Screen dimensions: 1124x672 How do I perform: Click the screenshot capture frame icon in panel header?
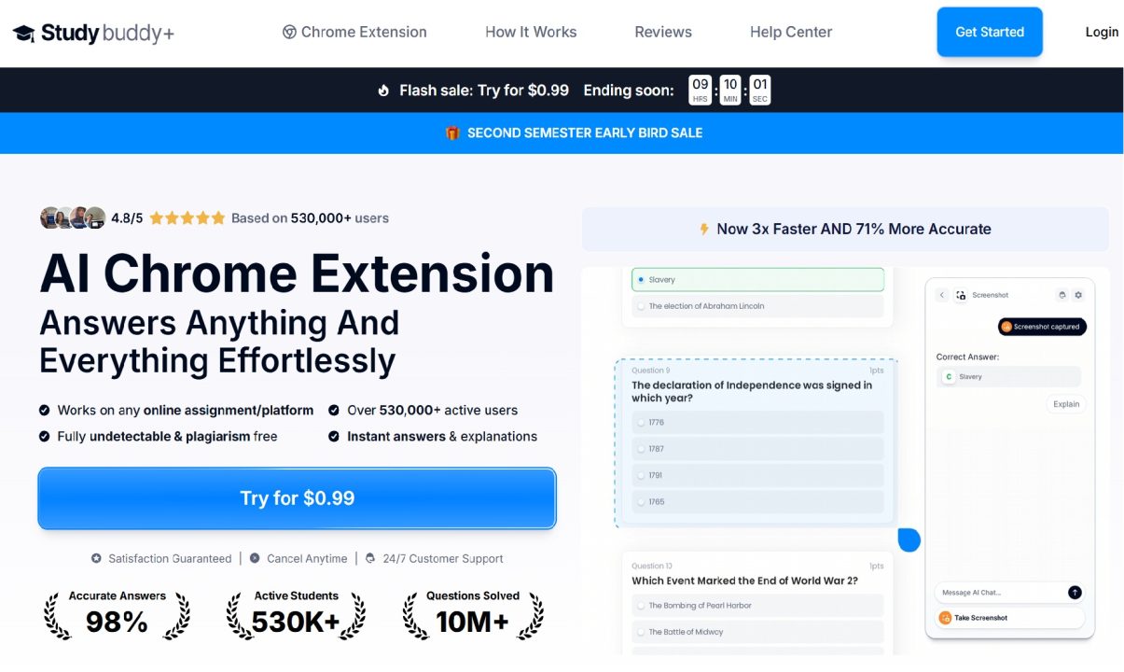961,295
